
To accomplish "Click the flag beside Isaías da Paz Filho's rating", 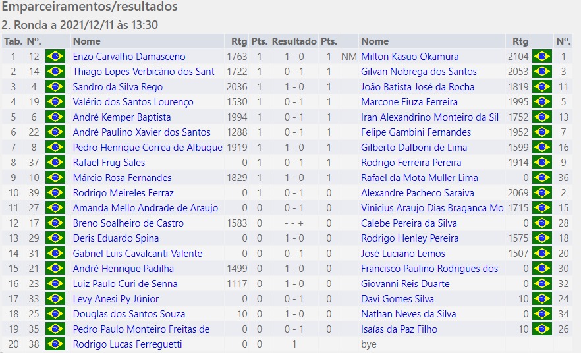I will (541, 329).
